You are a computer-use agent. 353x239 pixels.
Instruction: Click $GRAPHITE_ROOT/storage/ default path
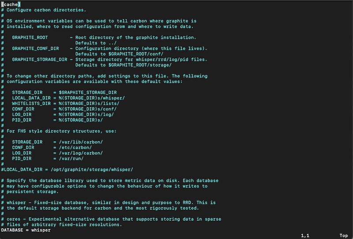click(x=140, y=65)
